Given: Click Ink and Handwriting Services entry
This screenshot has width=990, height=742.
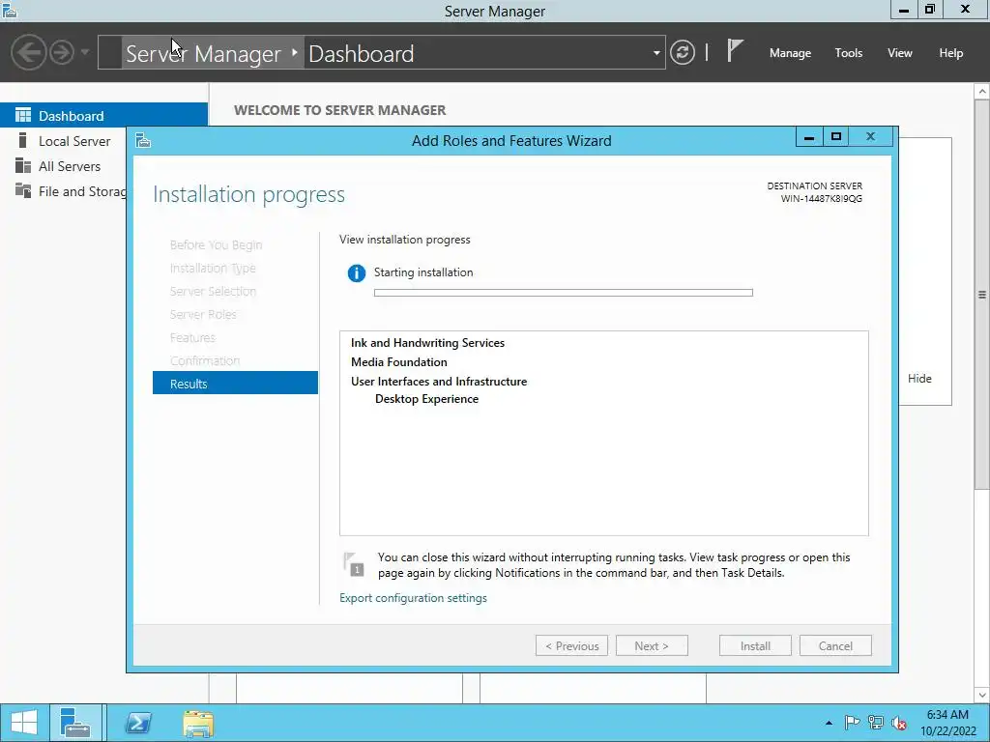Looking at the screenshot, I should point(427,343).
